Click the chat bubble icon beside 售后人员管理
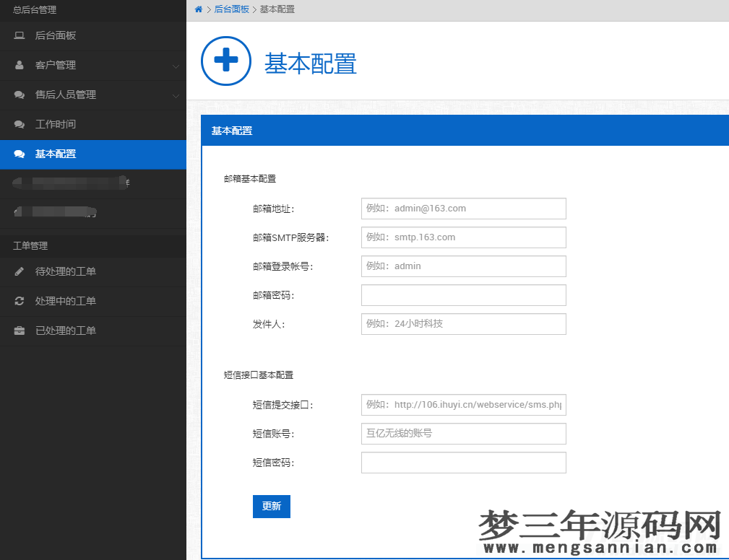Screen dimensions: 729x560 point(18,95)
